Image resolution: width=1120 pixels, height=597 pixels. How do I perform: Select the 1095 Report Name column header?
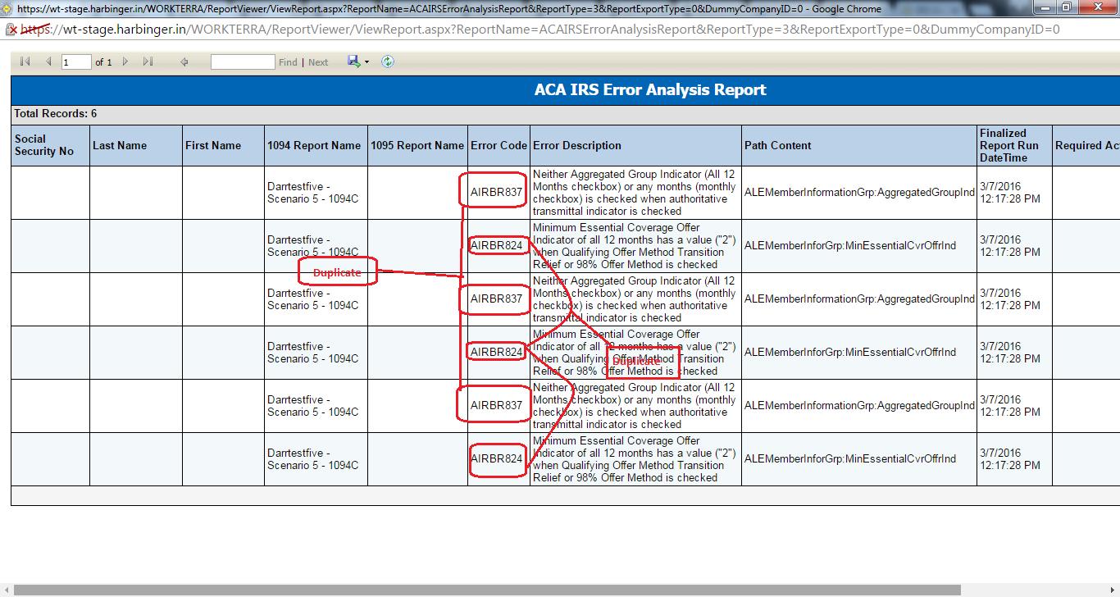point(417,145)
